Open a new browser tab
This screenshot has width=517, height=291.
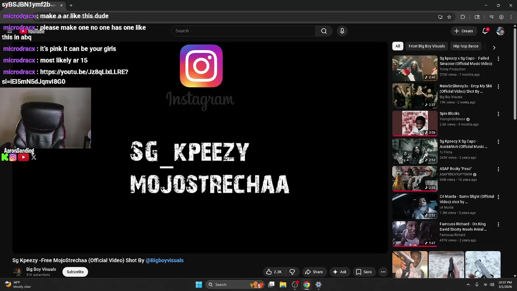(x=71, y=5)
